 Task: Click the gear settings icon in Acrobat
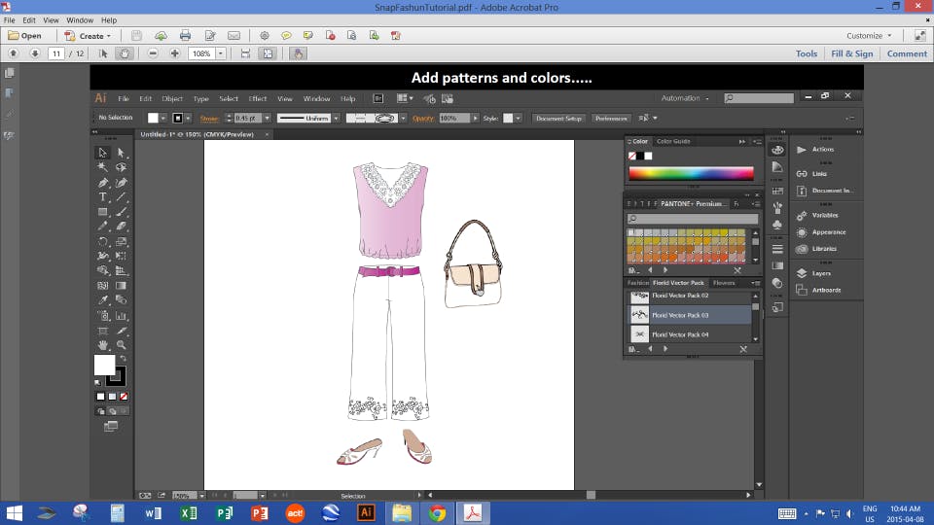coord(264,36)
